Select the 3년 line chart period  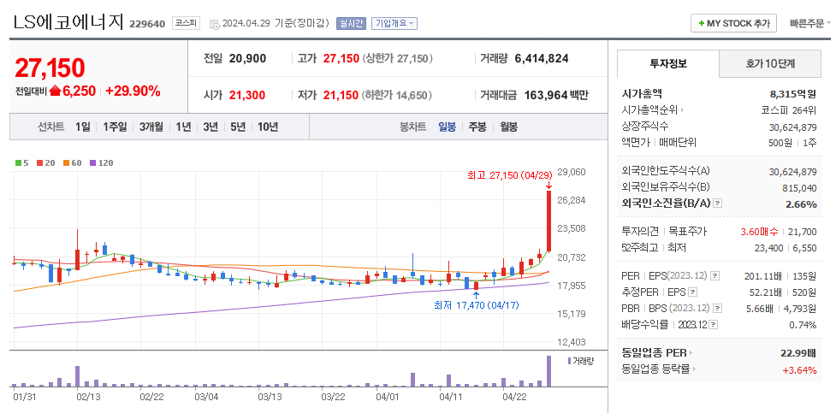tap(210, 127)
